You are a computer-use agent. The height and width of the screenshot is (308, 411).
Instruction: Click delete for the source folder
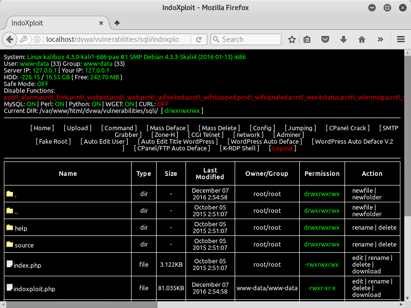(387, 244)
